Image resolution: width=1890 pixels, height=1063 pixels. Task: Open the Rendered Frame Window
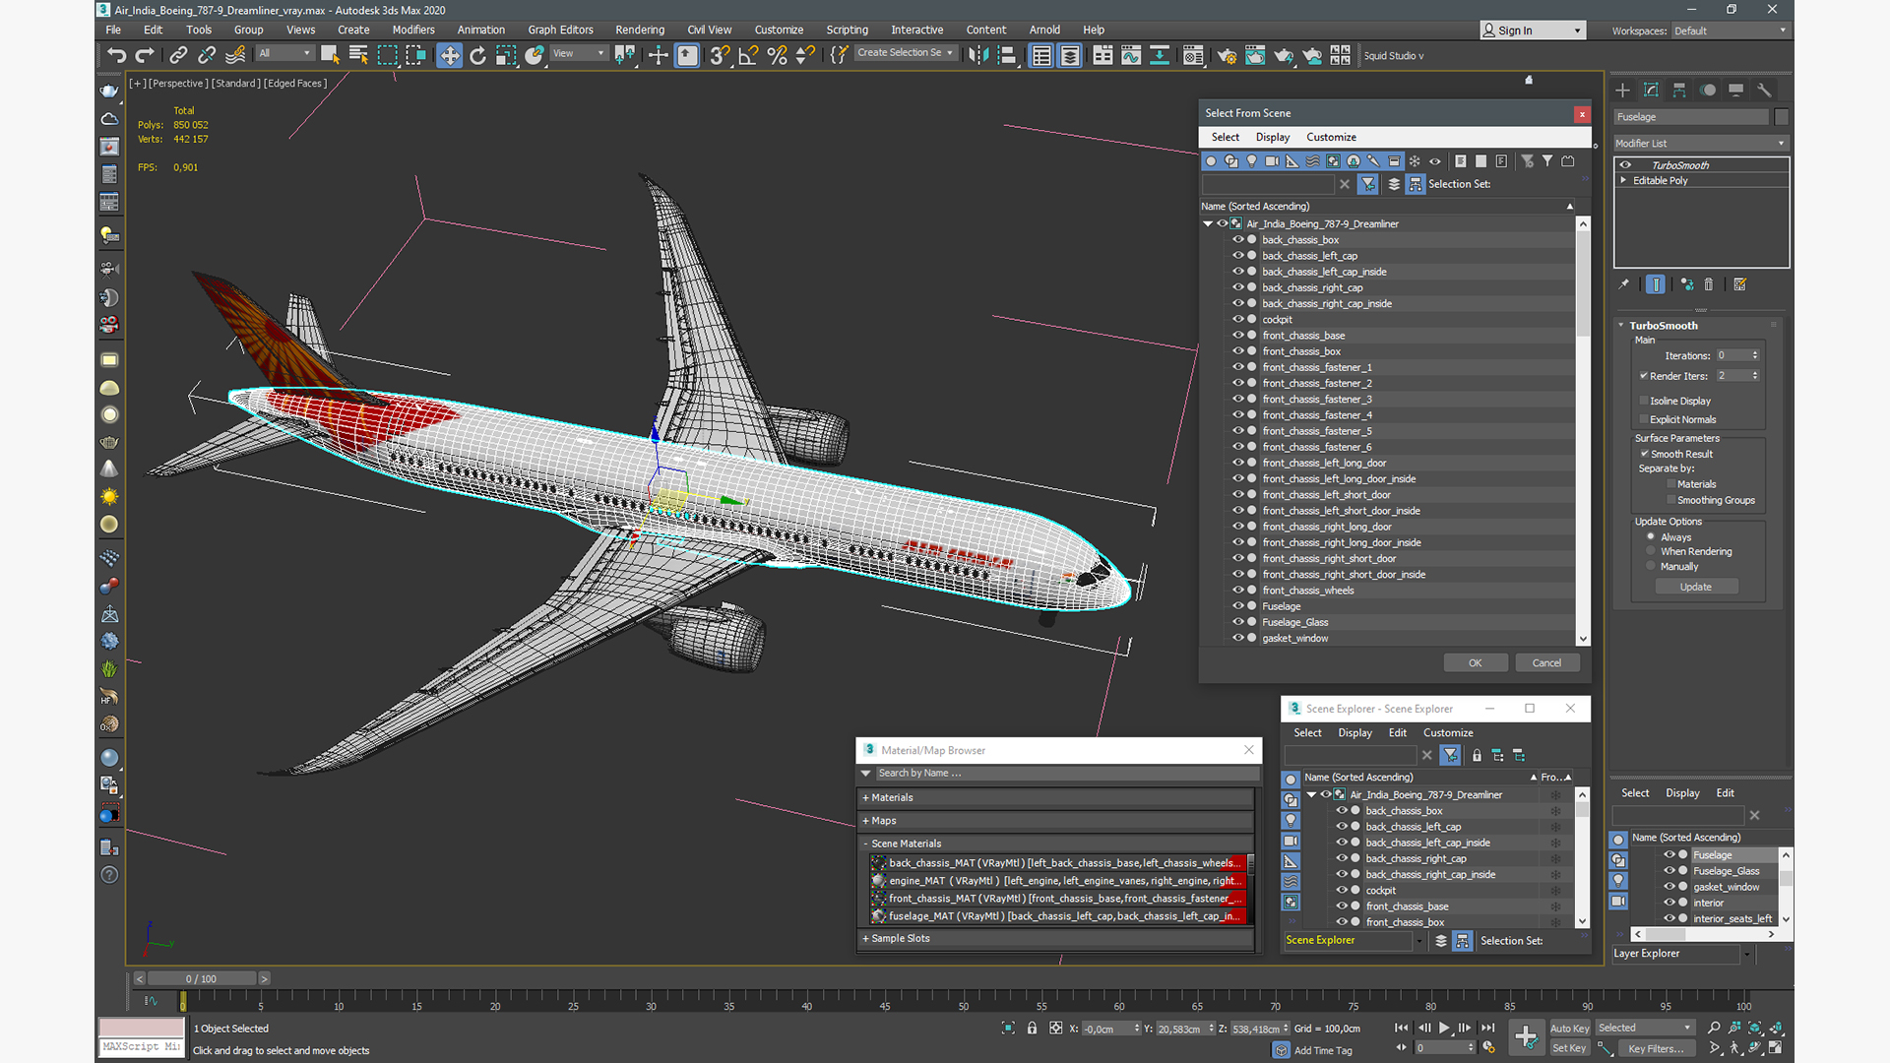pyautogui.click(x=1255, y=55)
